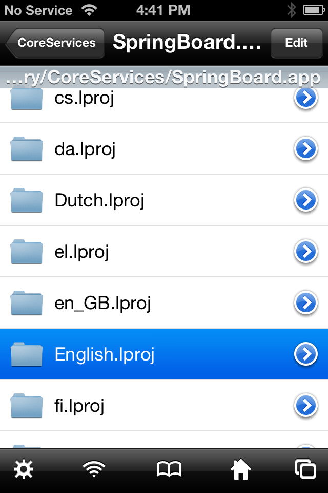Open bookmarks book icon
Image resolution: width=328 pixels, height=493 pixels.
click(x=169, y=469)
